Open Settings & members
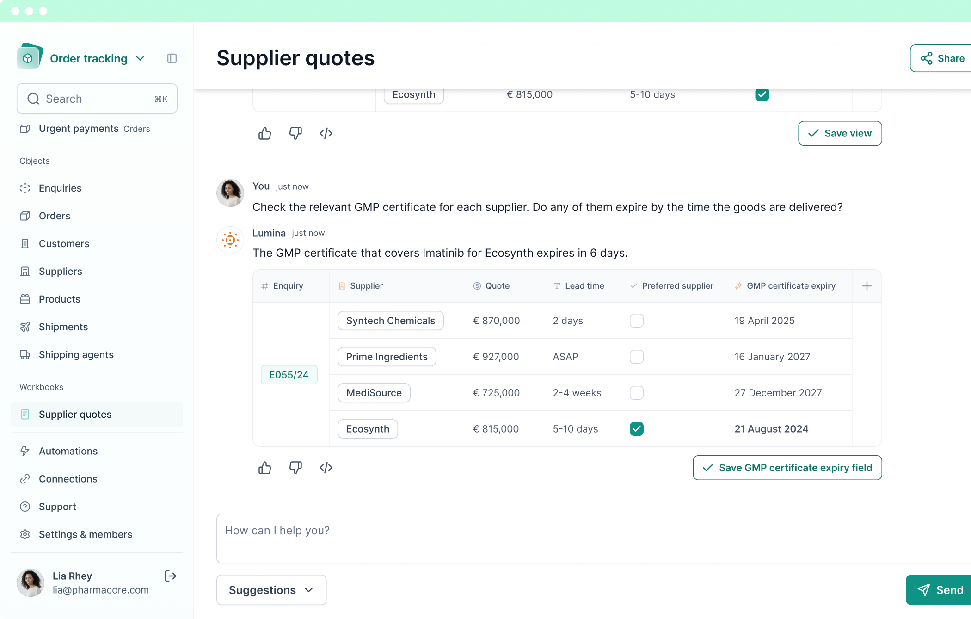This screenshot has height=619, width=971. tap(85, 534)
